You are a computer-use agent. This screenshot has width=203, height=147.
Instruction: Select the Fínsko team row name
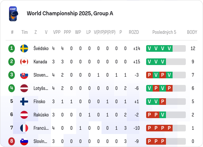[39, 102]
